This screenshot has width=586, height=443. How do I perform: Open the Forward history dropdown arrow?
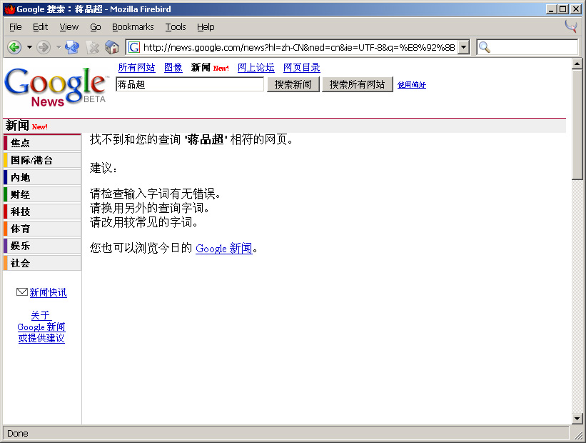click(59, 47)
